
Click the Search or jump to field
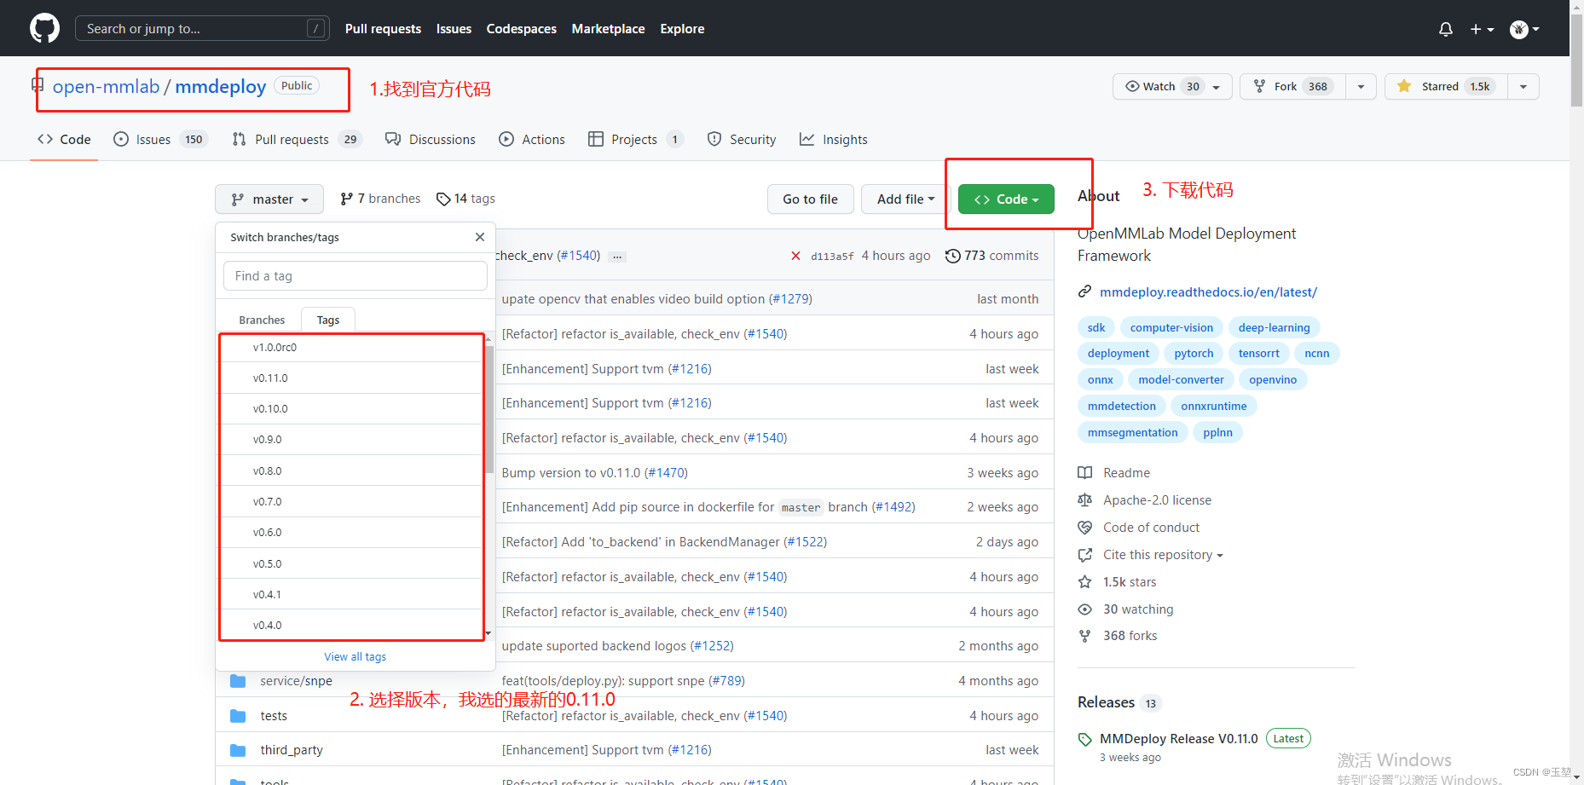[202, 28]
